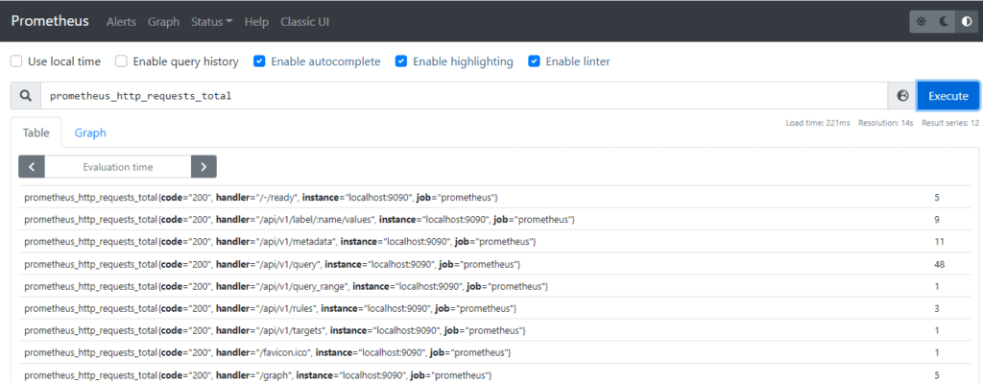Toggle the Use local time checkbox

tap(16, 61)
